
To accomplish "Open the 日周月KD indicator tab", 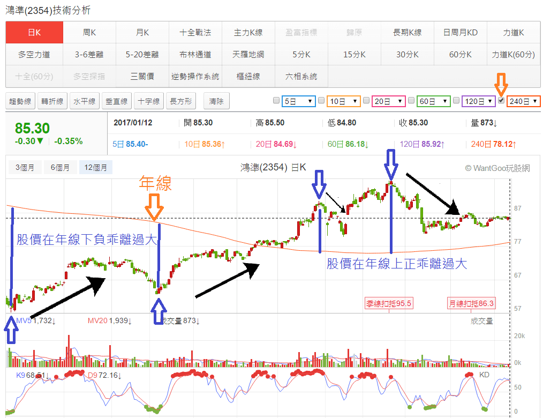I will (461, 33).
